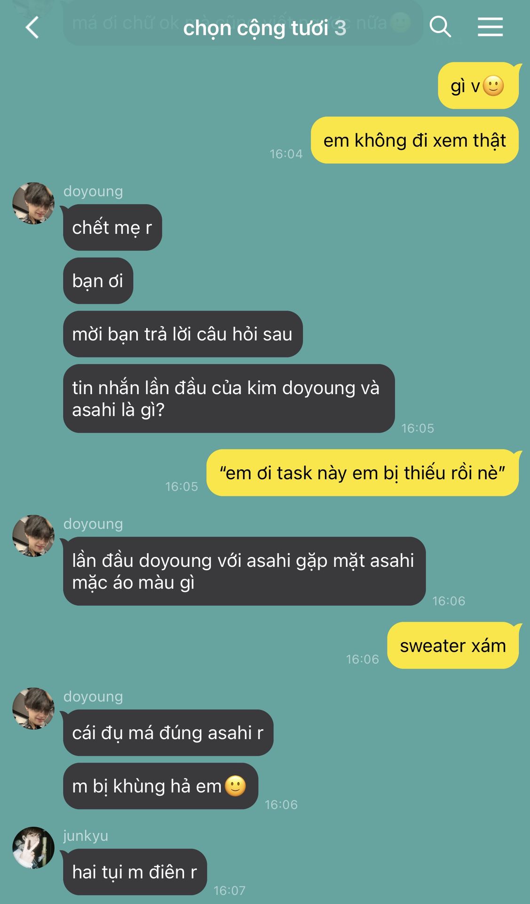Viewport: 530px width, 904px height.
Task: Select "m bị khùng hả em" message bubble
Action: tap(161, 786)
